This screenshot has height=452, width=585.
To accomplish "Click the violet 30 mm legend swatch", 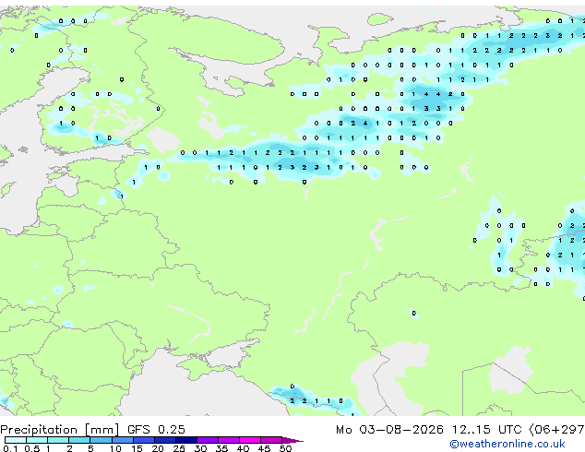I will (x=208, y=440).
